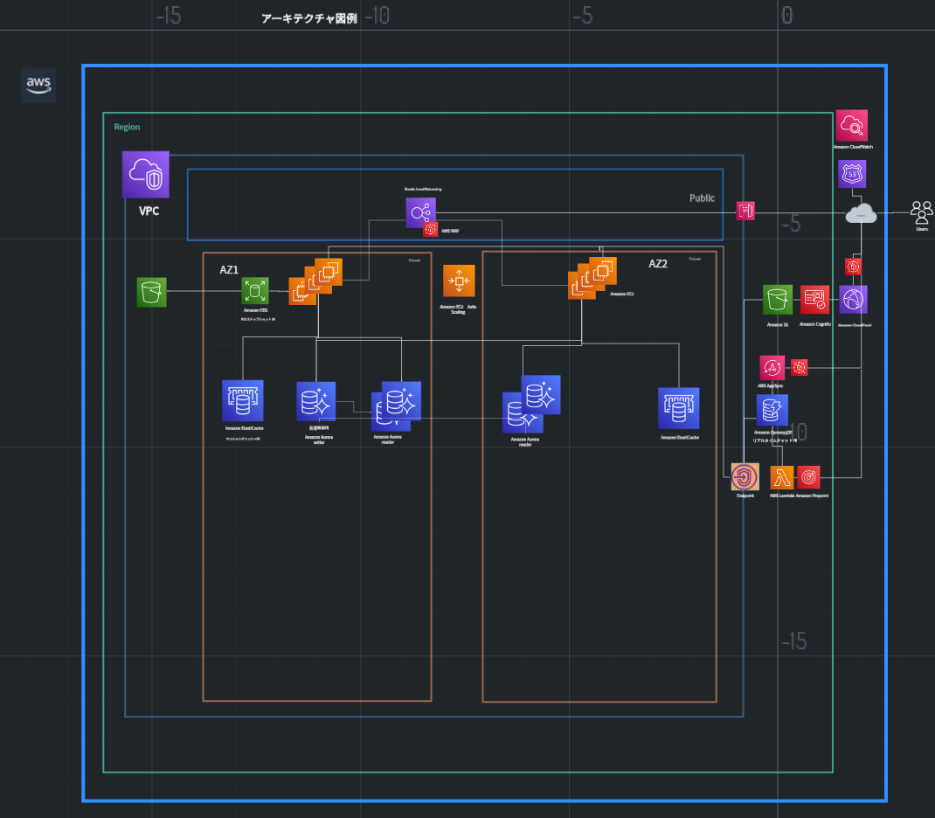Select the purple VPC cloud-shield icon
This screenshot has height=818, width=935.
point(146,174)
